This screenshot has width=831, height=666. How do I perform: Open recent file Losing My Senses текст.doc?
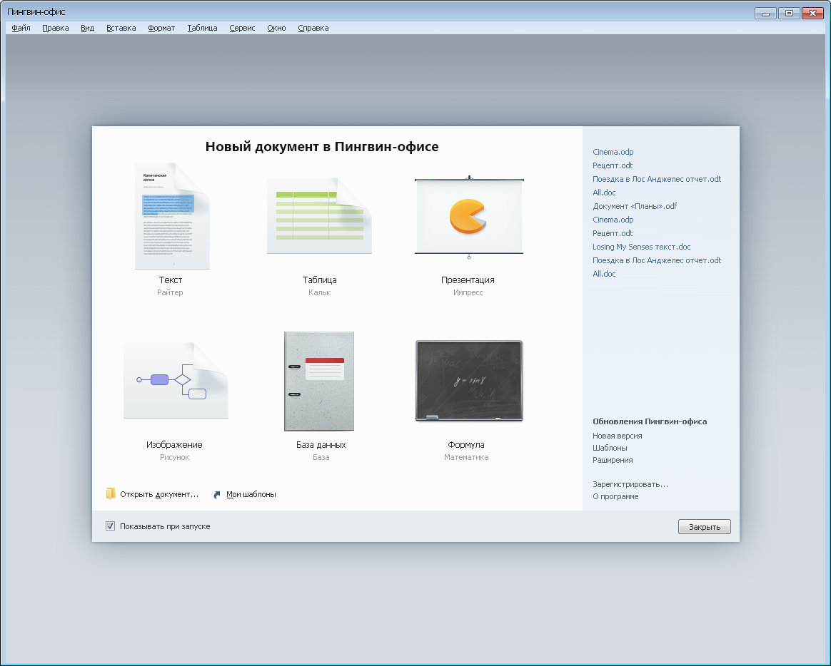641,247
